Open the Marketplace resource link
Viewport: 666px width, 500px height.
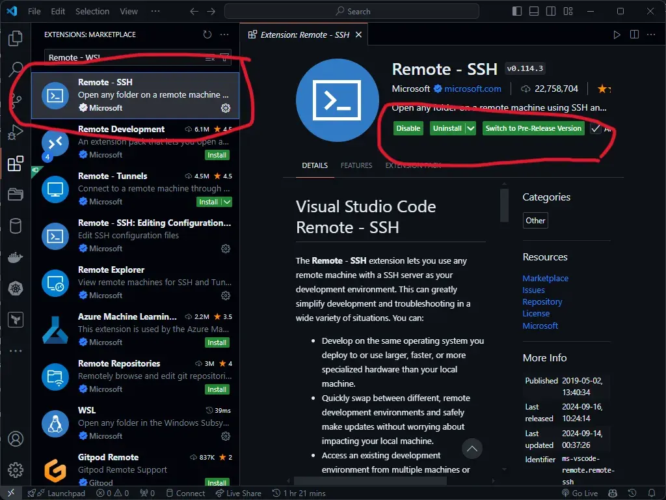(546, 278)
